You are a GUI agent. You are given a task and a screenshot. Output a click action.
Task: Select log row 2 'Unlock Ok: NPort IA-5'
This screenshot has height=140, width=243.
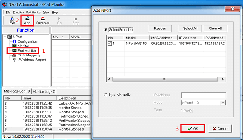coord(47,103)
